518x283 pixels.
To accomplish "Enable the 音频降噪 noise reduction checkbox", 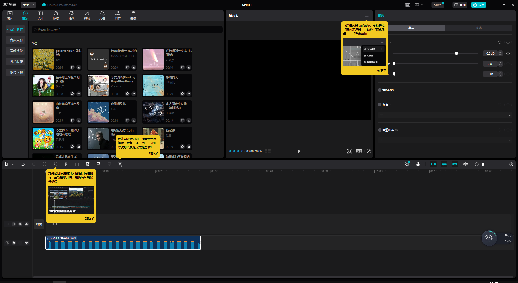I will point(380,90).
